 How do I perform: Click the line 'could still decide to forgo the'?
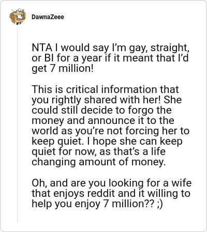coord(101,110)
